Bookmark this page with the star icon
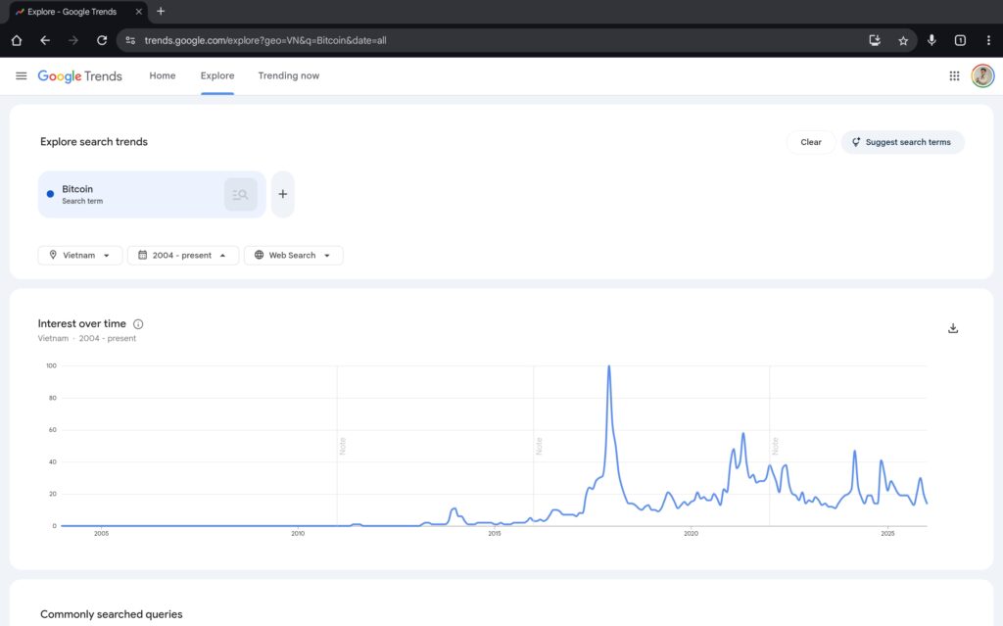 pos(903,40)
